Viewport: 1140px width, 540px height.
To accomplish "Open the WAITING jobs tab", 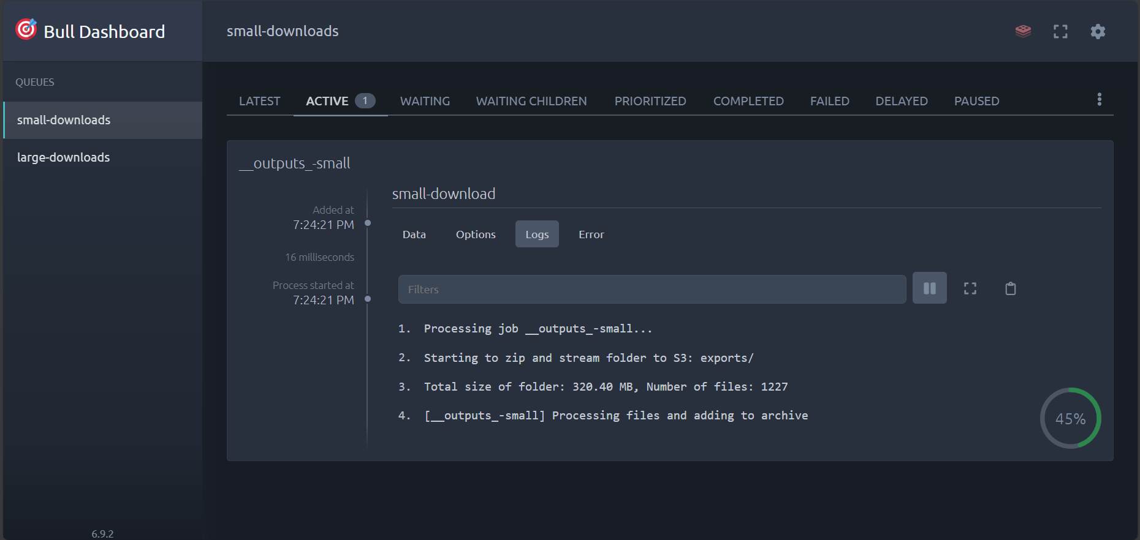I will (x=425, y=101).
